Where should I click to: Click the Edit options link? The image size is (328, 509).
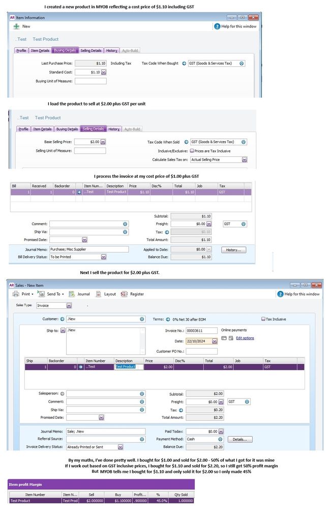click(245, 338)
